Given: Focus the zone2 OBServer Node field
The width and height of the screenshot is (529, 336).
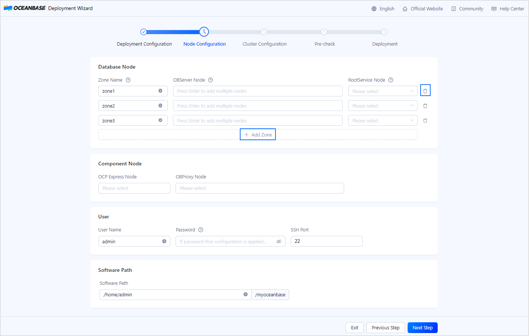Looking at the screenshot, I should (x=258, y=106).
